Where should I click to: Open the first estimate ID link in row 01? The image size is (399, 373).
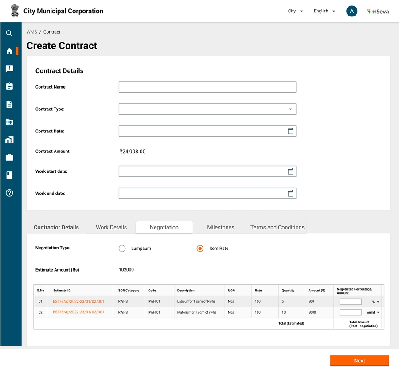(78, 302)
